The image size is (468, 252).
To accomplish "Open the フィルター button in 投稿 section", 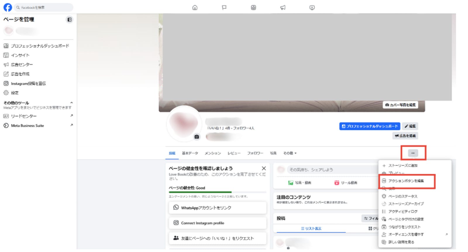I will [370, 218].
